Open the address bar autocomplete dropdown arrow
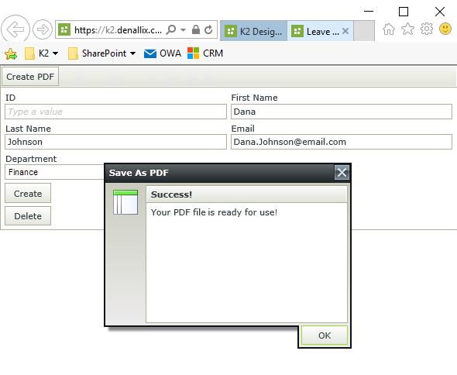The width and height of the screenshot is (457, 375). coord(183,29)
